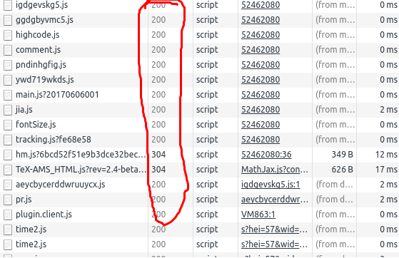Click the file icon beside tracking.js?fe68e58
The height and width of the screenshot is (258, 399).
(x=8, y=140)
